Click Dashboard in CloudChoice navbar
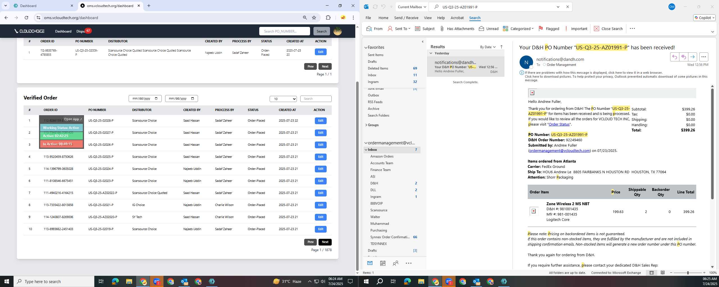 pos(63,31)
